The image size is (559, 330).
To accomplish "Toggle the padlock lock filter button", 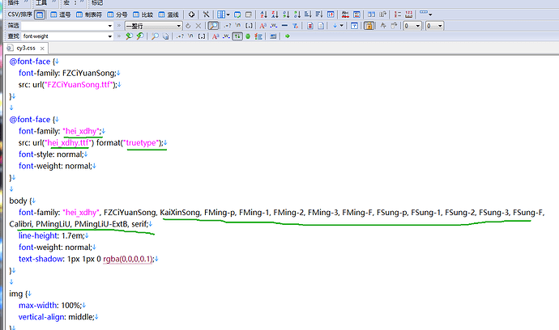I will [x=369, y=26].
